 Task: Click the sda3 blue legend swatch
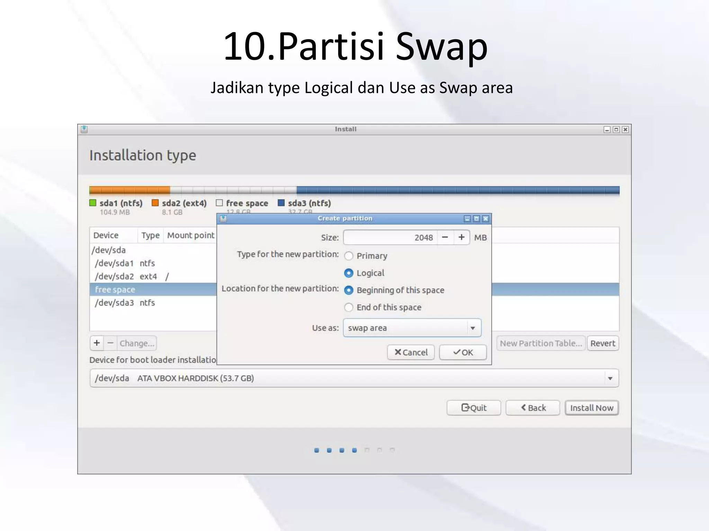[281, 203]
